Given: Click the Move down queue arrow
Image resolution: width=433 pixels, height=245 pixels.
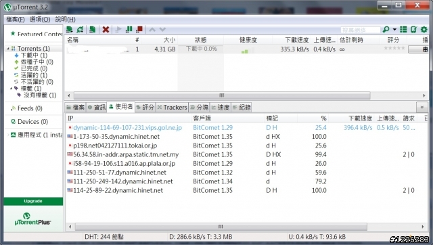Looking at the screenshot, I should tap(162, 29).
